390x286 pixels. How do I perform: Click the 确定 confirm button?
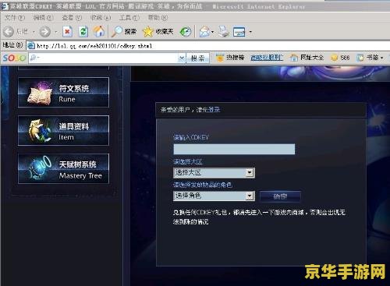coord(280,196)
